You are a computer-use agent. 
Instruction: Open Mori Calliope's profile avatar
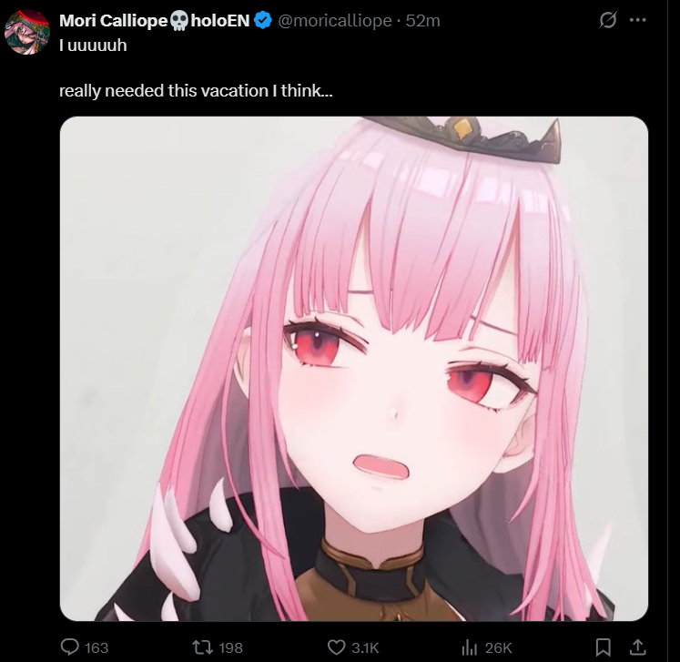(27, 32)
